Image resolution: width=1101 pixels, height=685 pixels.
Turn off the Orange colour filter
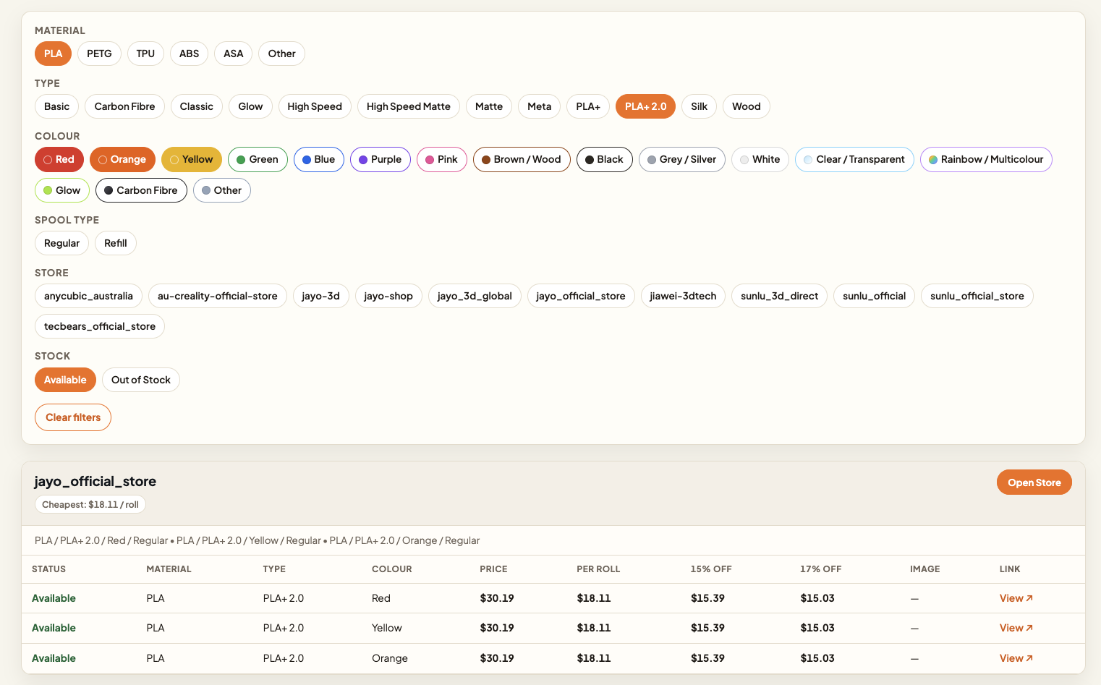click(x=122, y=159)
